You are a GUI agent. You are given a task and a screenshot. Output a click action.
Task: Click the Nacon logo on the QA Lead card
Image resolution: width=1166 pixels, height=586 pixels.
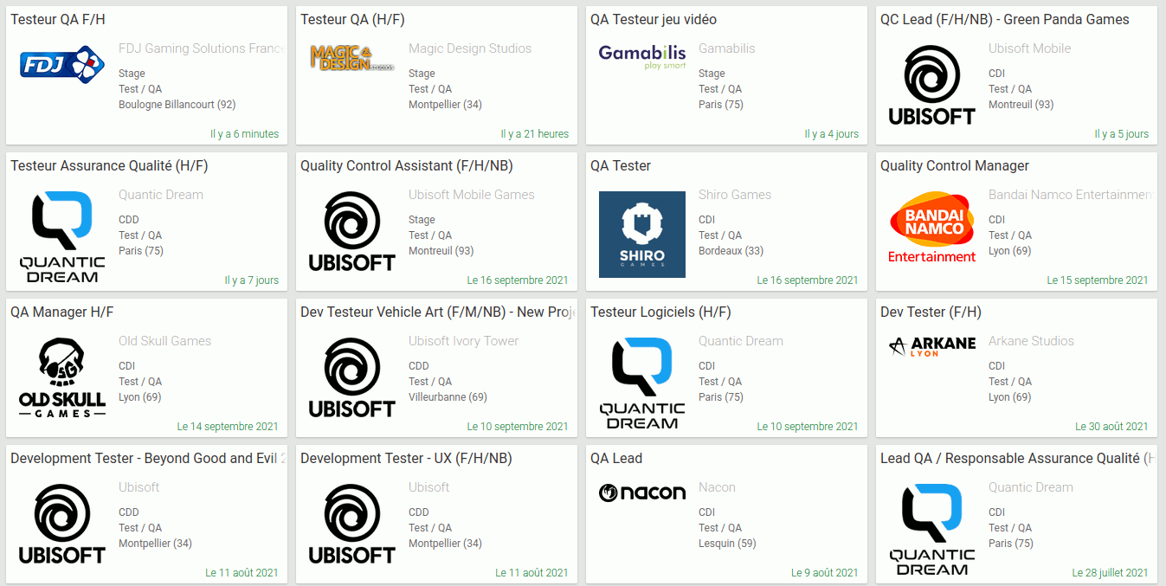[x=642, y=493]
